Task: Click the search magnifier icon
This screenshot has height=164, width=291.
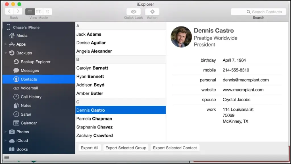Action: 248,12
